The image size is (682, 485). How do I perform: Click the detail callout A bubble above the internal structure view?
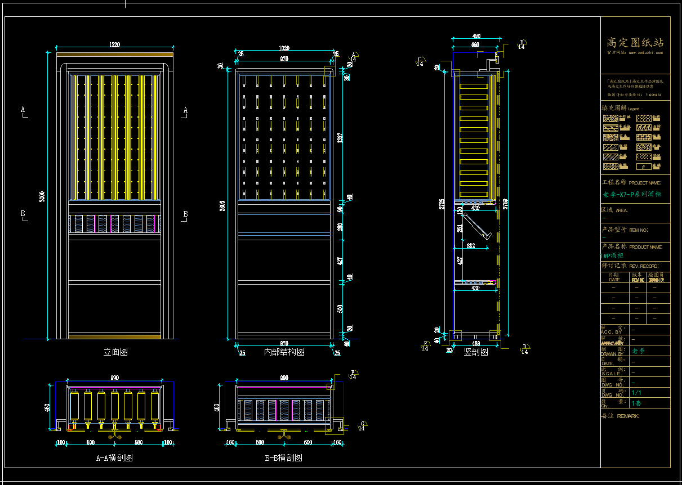pyautogui.click(x=354, y=57)
